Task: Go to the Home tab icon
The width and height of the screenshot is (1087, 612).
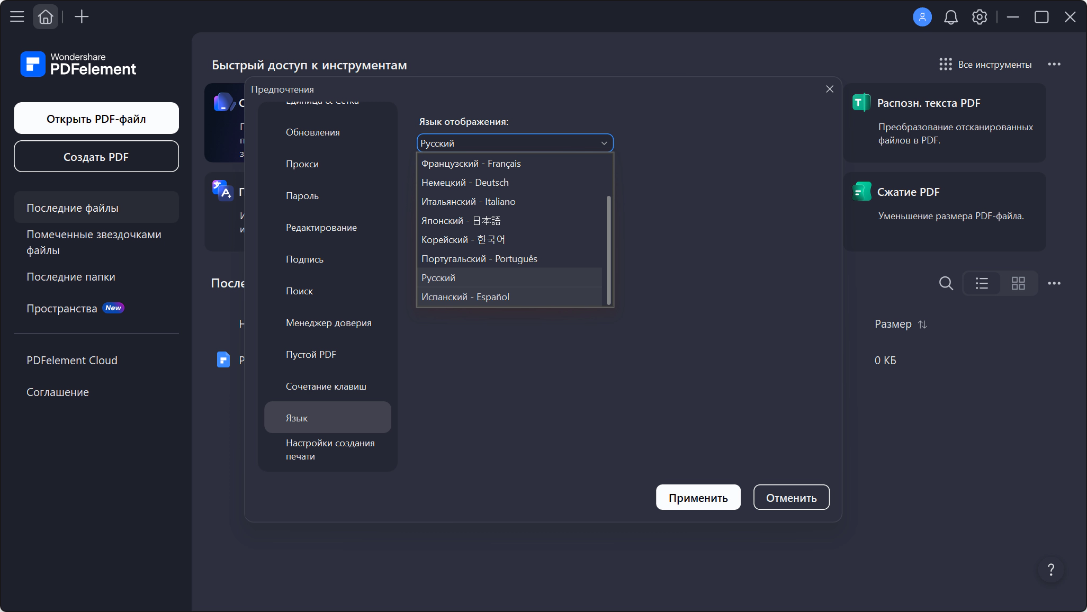Action: click(46, 17)
